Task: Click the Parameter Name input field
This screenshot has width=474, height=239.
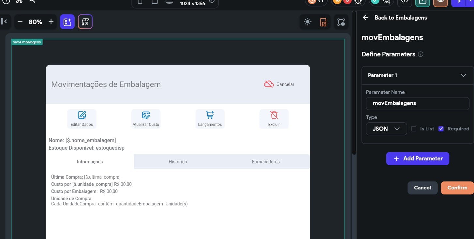Action: click(x=418, y=103)
